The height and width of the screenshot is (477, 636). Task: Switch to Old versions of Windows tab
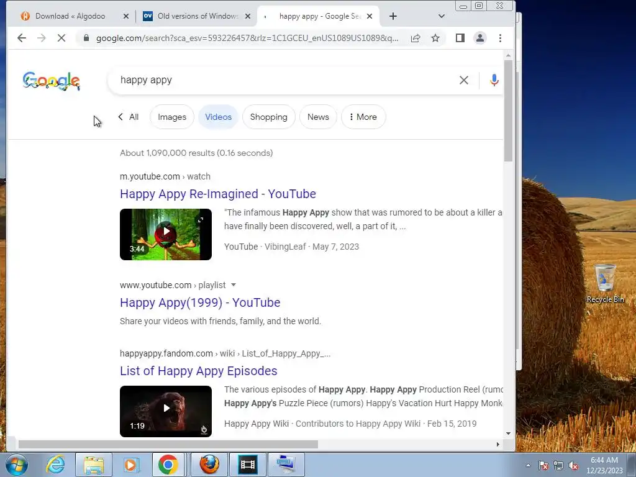197,16
